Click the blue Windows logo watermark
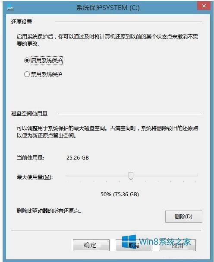 [129, 241]
